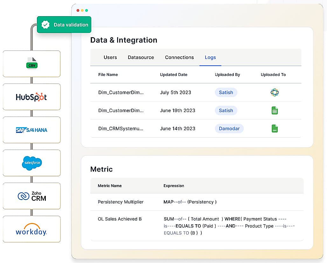Click the Data & Integration heading
The height and width of the screenshot is (263, 327).
pyautogui.click(x=124, y=40)
